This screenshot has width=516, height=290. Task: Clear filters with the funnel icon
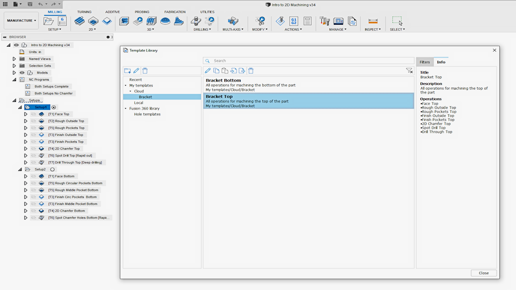tap(409, 71)
